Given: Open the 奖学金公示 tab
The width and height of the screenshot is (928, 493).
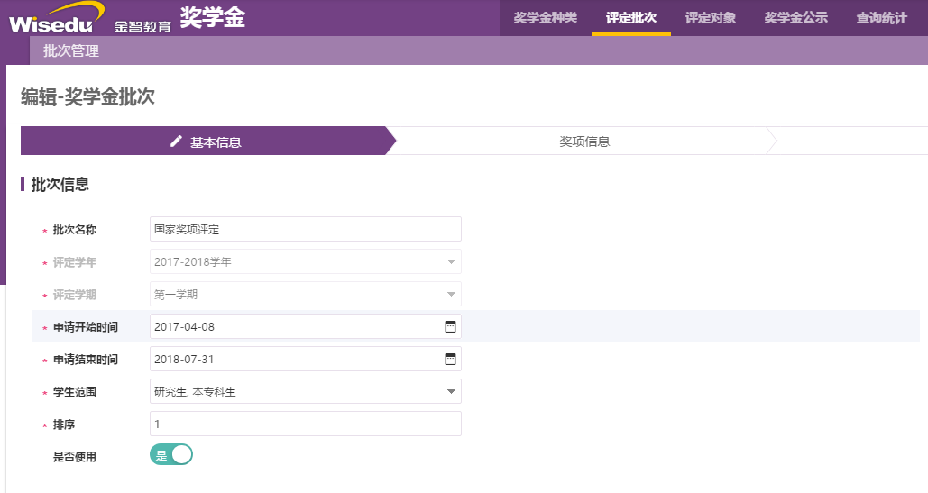Looking at the screenshot, I should (x=795, y=18).
